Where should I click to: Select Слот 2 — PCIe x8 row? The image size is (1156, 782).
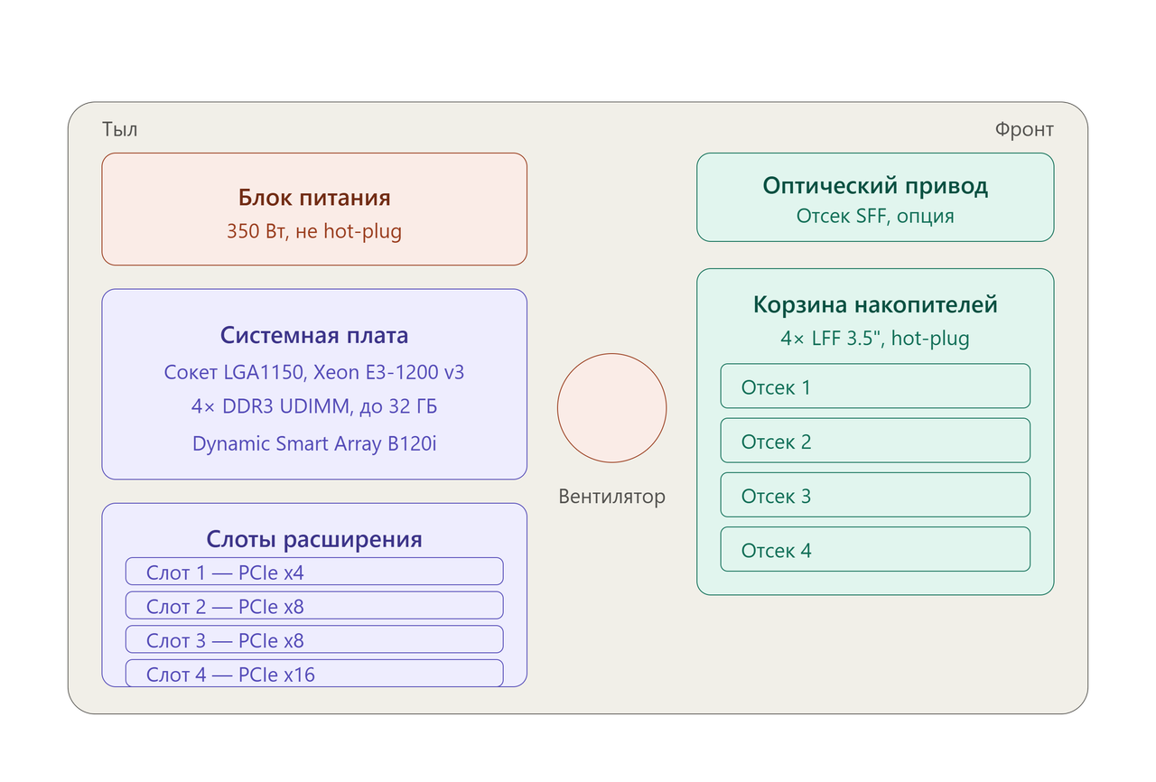[314, 606]
